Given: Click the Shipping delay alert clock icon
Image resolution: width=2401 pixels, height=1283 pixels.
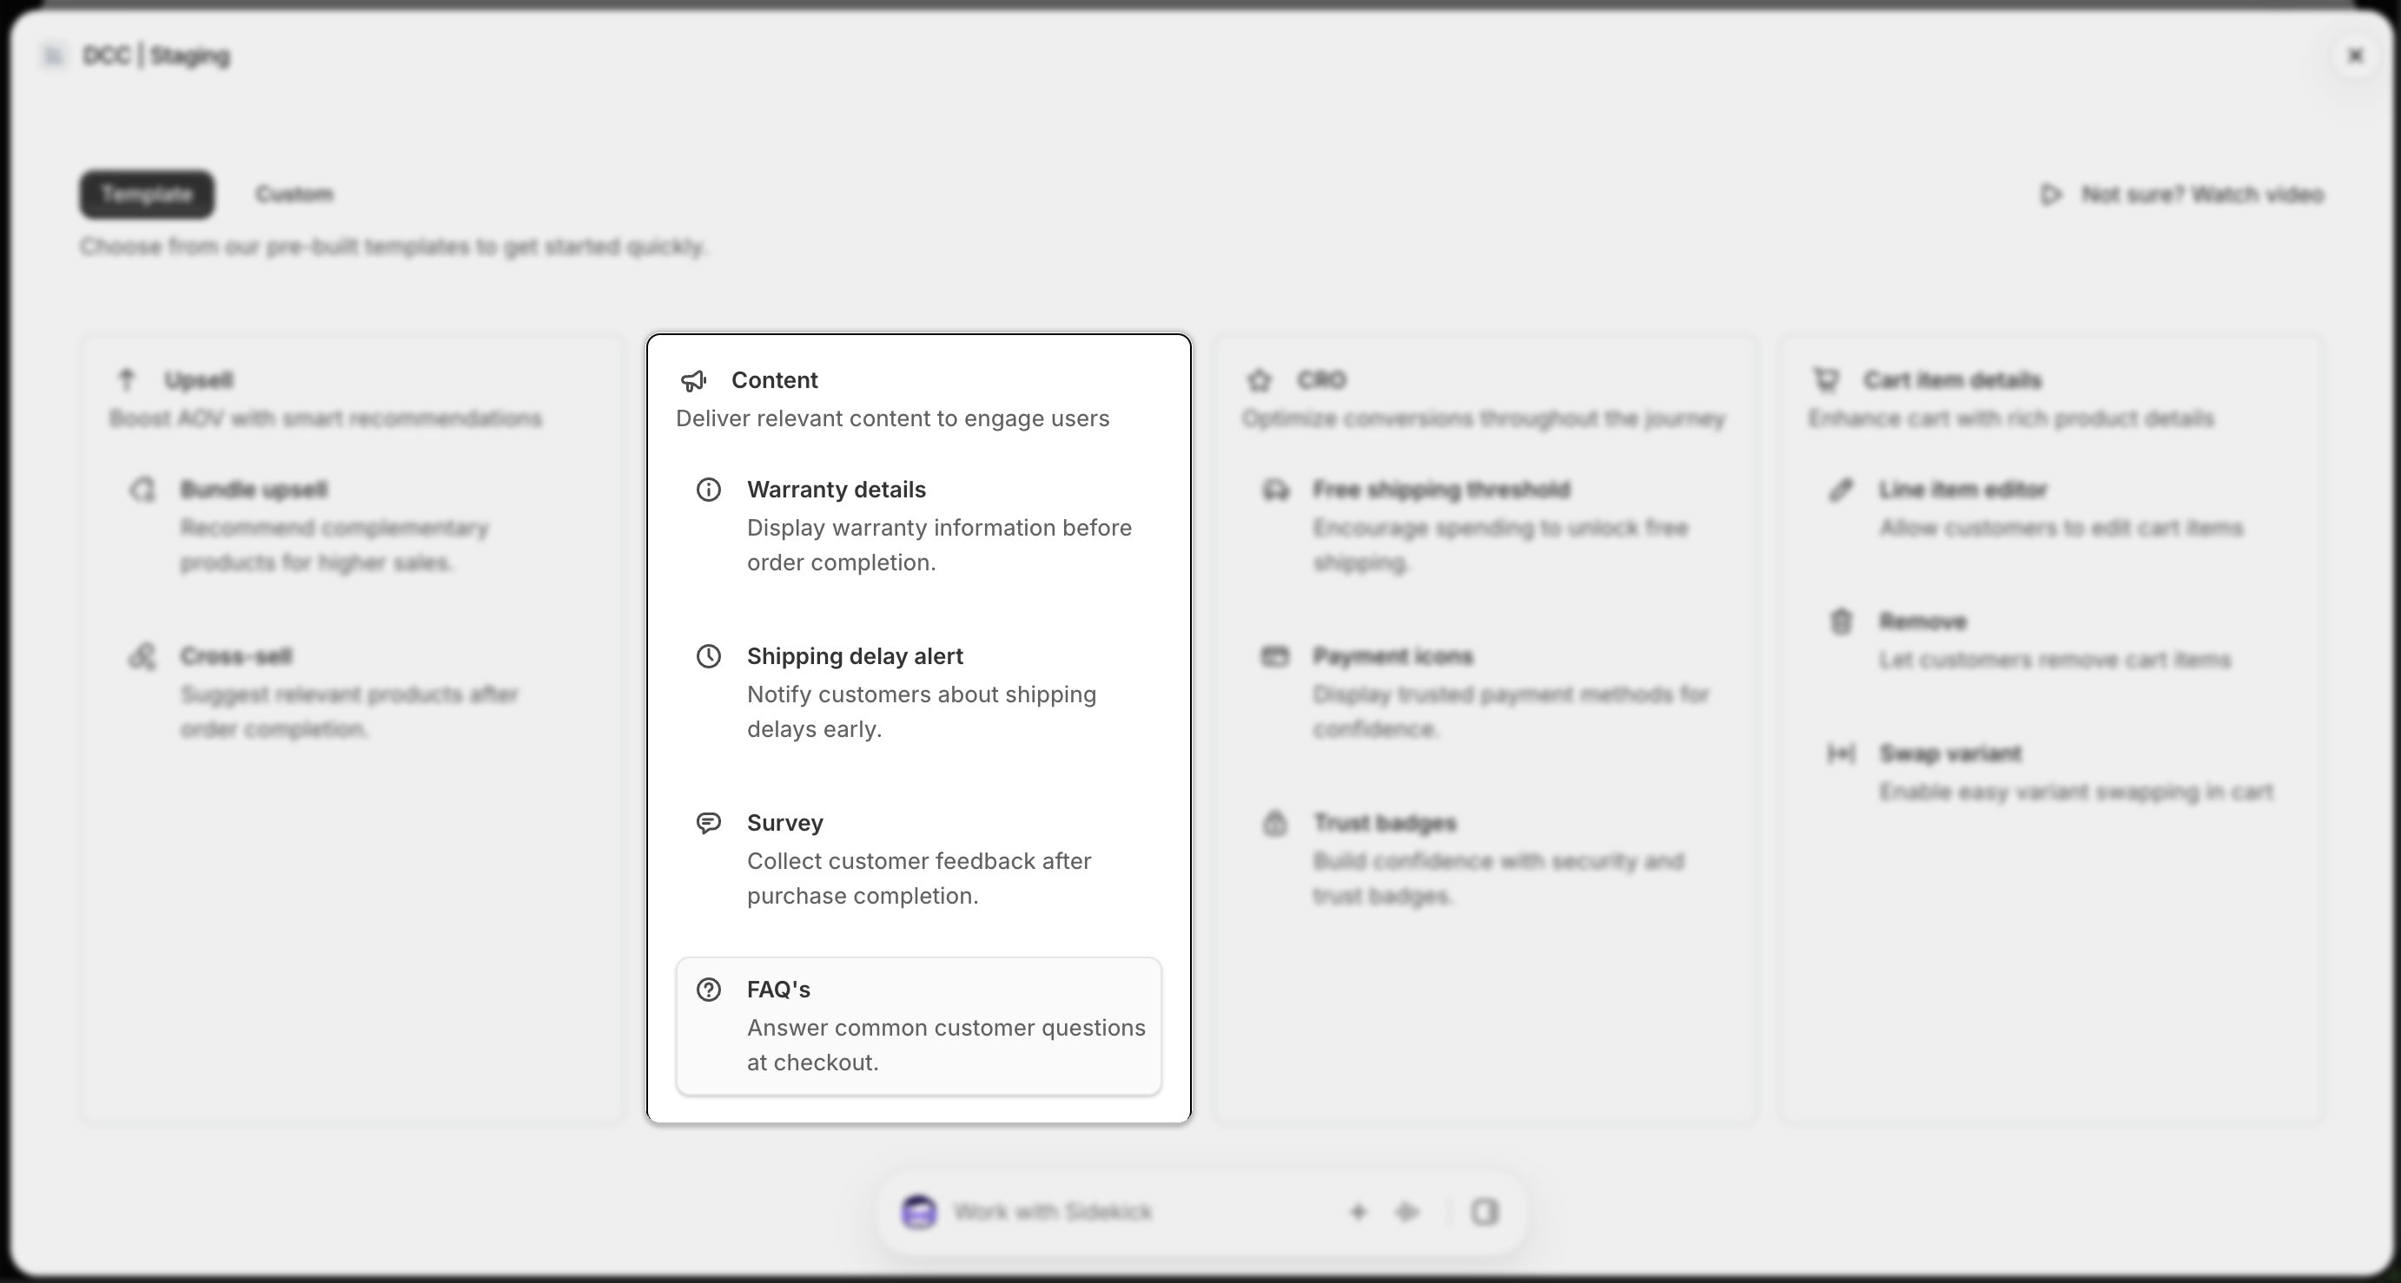Looking at the screenshot, I should point(708,656).
